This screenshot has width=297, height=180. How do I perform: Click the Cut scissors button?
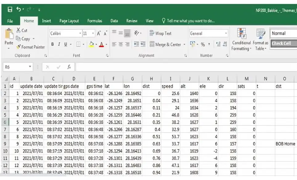22,31
